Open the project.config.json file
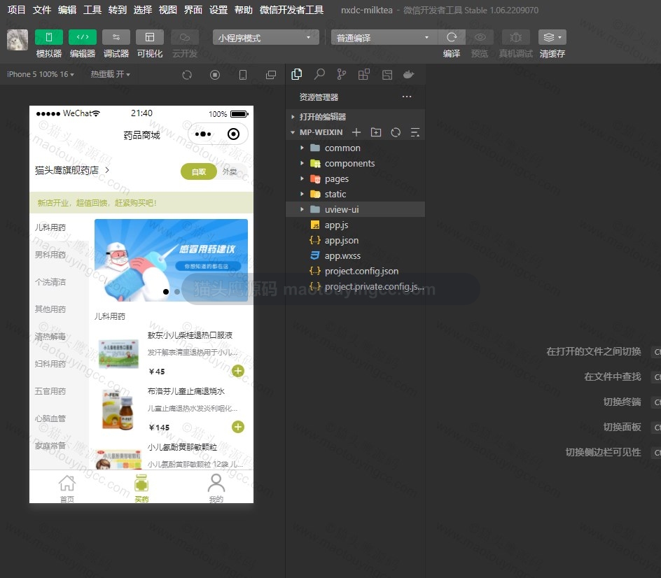This screenshot has width=661, height=578. (355, 271)
